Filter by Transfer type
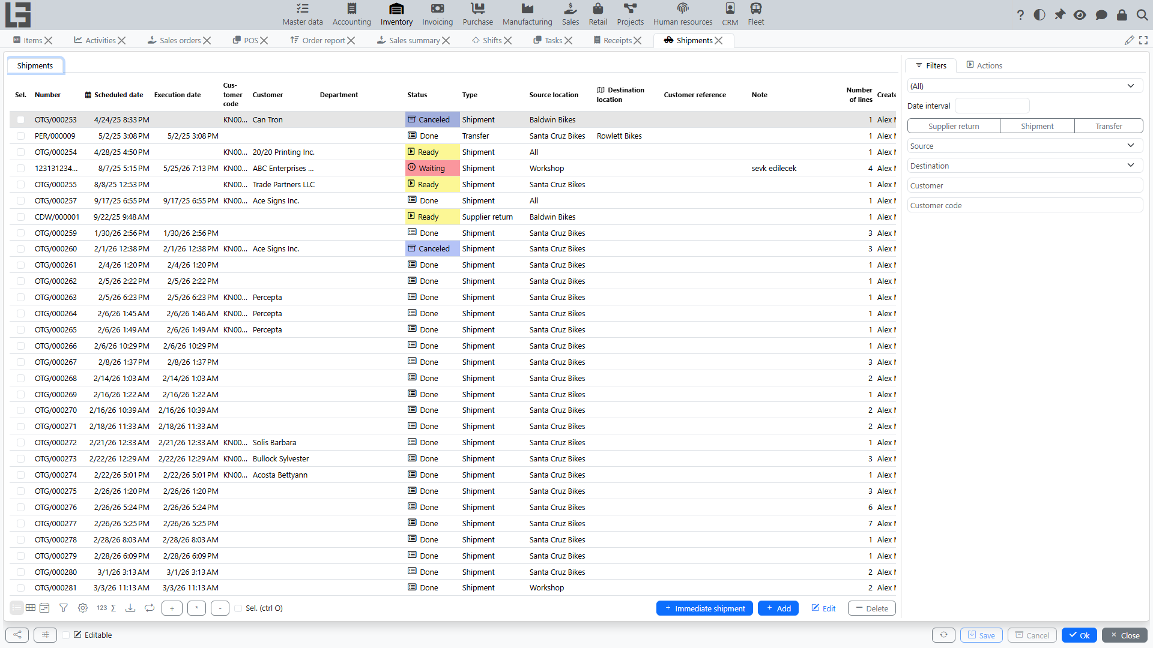The image size is (1153, 648). point(1109,126)
